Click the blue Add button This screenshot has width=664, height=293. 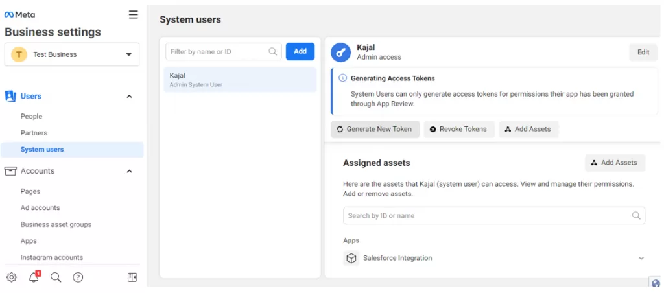[300, 51]
